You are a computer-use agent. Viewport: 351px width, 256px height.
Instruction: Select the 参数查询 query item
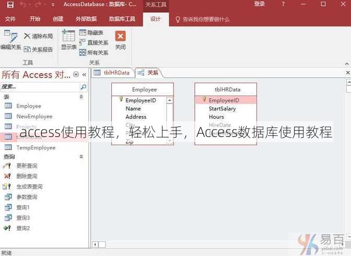(x=27, y=197)
